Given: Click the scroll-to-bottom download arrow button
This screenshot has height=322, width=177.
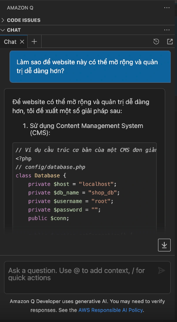Looking at the screenshot, I should pos(164,245).
